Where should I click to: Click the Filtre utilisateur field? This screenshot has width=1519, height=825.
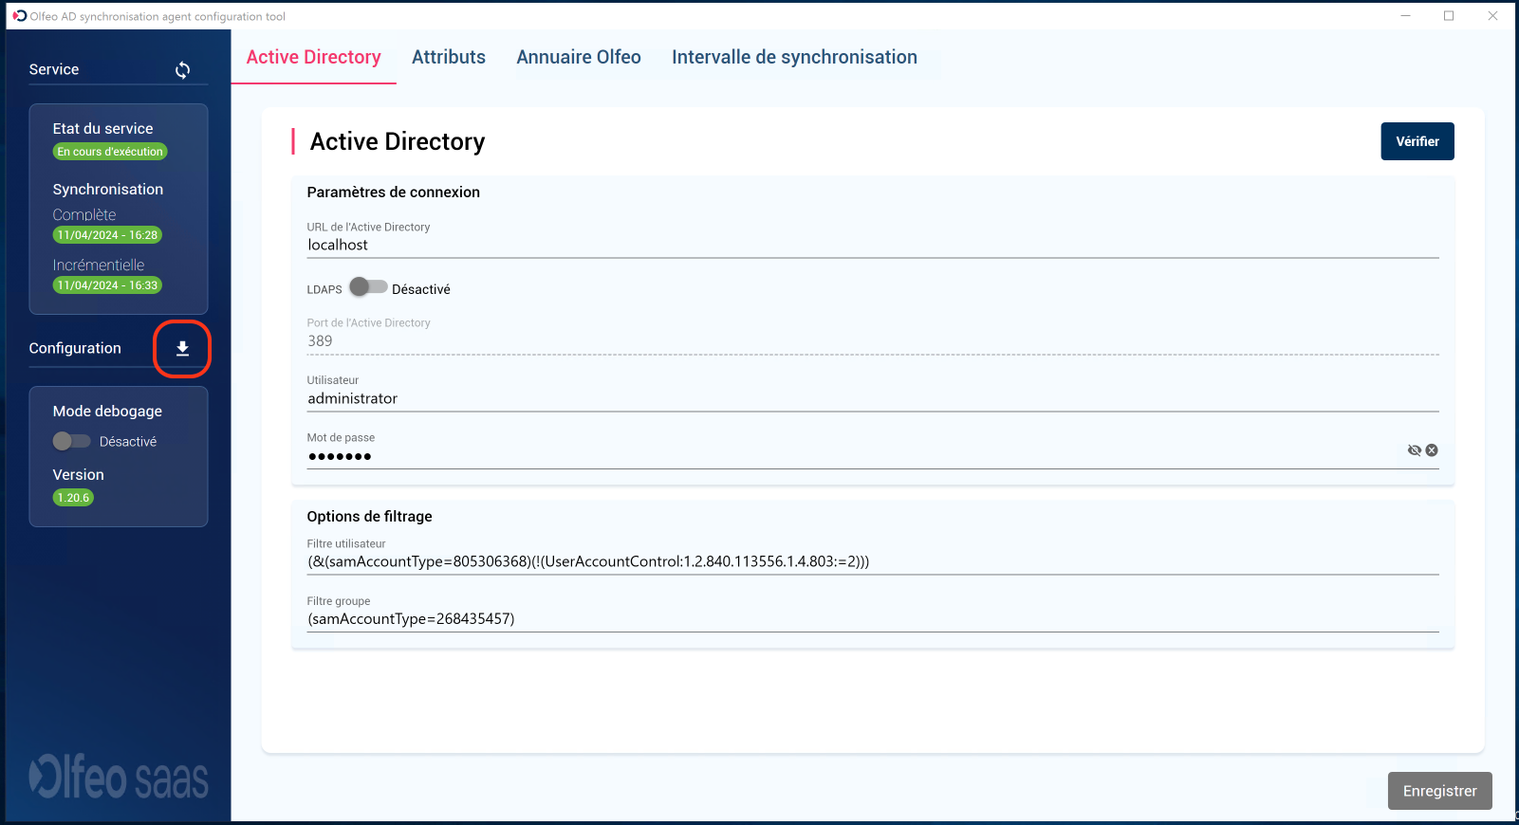pyautogui.click(x=872, y=561)
